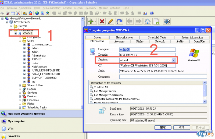The height and width of the screenshot is (139, 215).
Task: Collapse the Microsoft Windows Network root node
Action: (x=2, y=19)
